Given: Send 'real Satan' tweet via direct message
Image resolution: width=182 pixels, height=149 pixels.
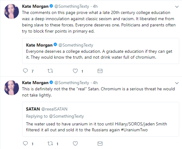Looking at the screenshot, I should point(100,143).
